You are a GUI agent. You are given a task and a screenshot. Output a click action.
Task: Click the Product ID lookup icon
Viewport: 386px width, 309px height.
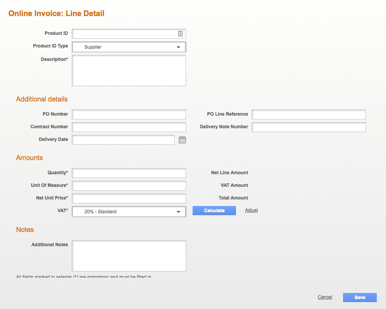point(180,34)
